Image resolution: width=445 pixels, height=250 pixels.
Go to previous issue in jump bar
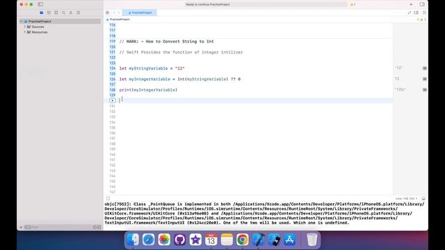pos(418,19)
